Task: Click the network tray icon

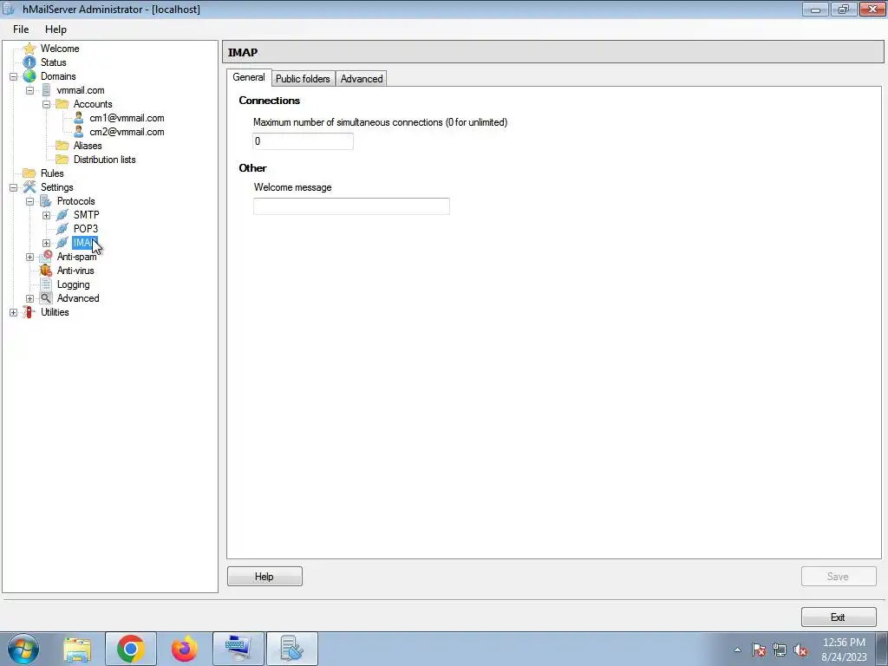Action: tap(780, 650)
